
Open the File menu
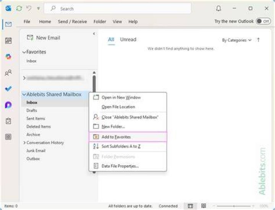tap(27, 21)
